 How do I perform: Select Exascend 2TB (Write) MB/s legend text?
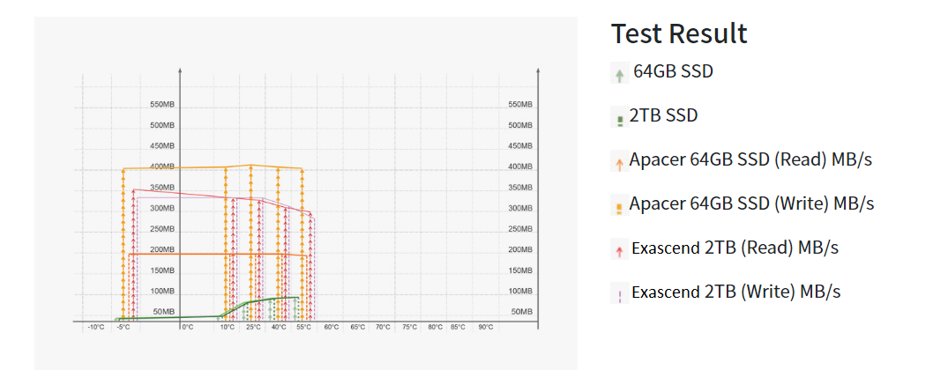click(735, 292)
